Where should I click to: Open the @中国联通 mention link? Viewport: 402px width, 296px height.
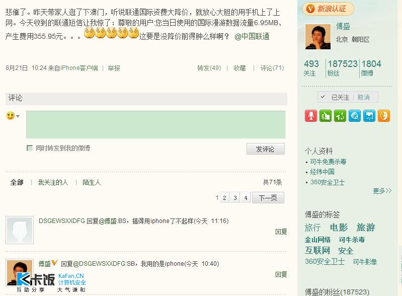[252, 37]
